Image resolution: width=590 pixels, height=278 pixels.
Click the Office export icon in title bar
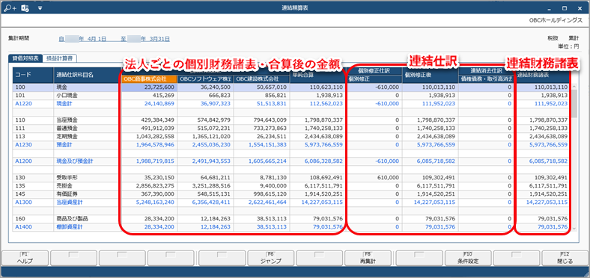pos(25,8)
